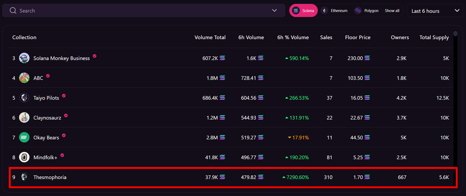466x196 pixels.
Task: Click the 12.5K Total Supply cell
Action: [443, 98]
